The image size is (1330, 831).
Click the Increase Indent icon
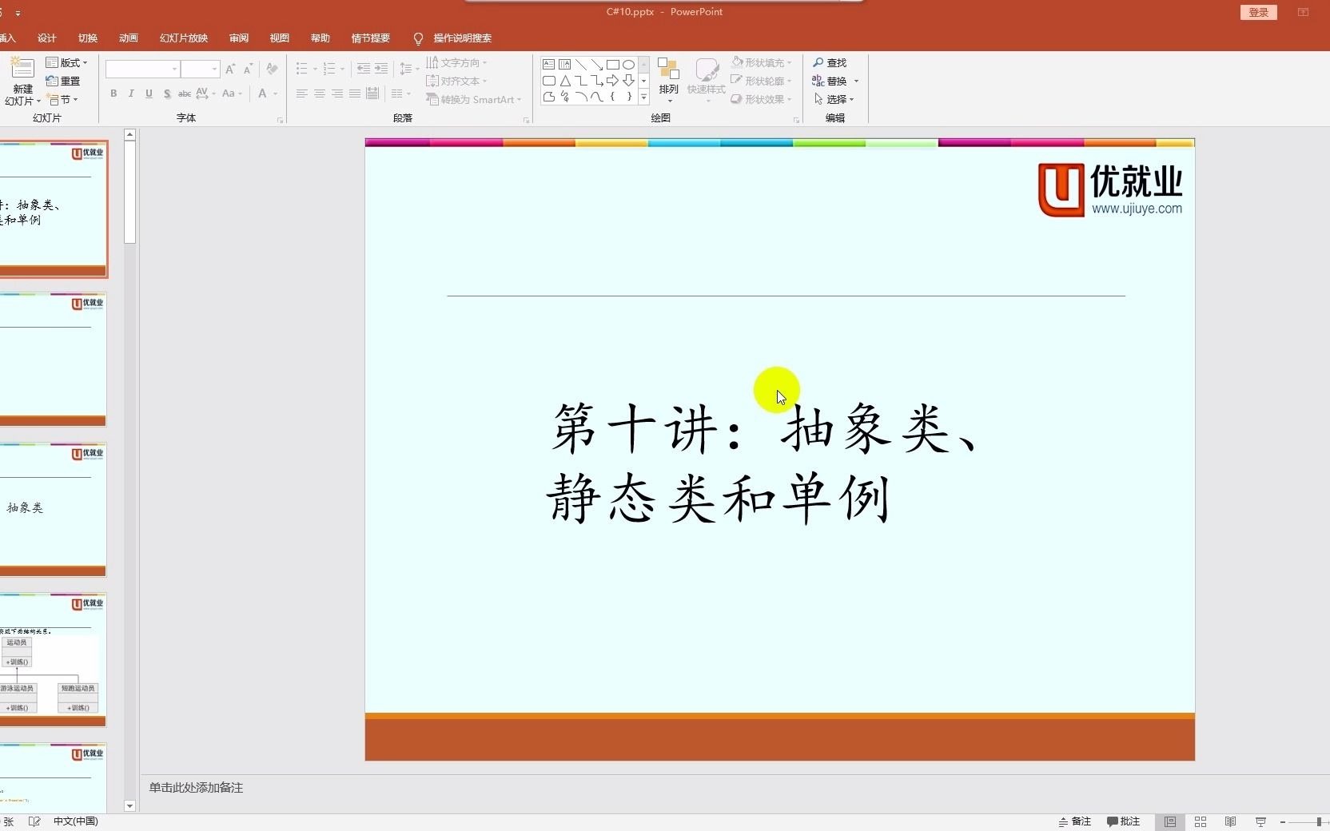coord(381,69)
